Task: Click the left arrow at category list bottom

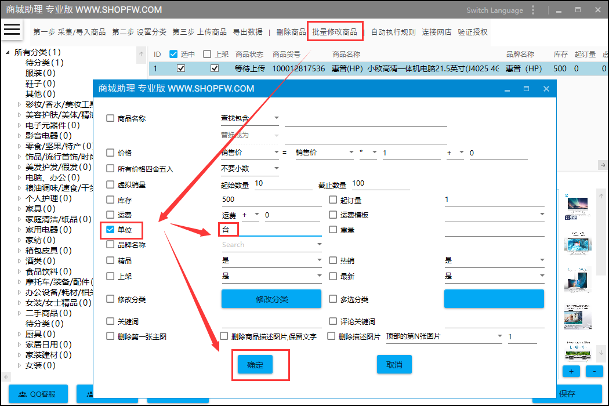Action: click(6, 377)
